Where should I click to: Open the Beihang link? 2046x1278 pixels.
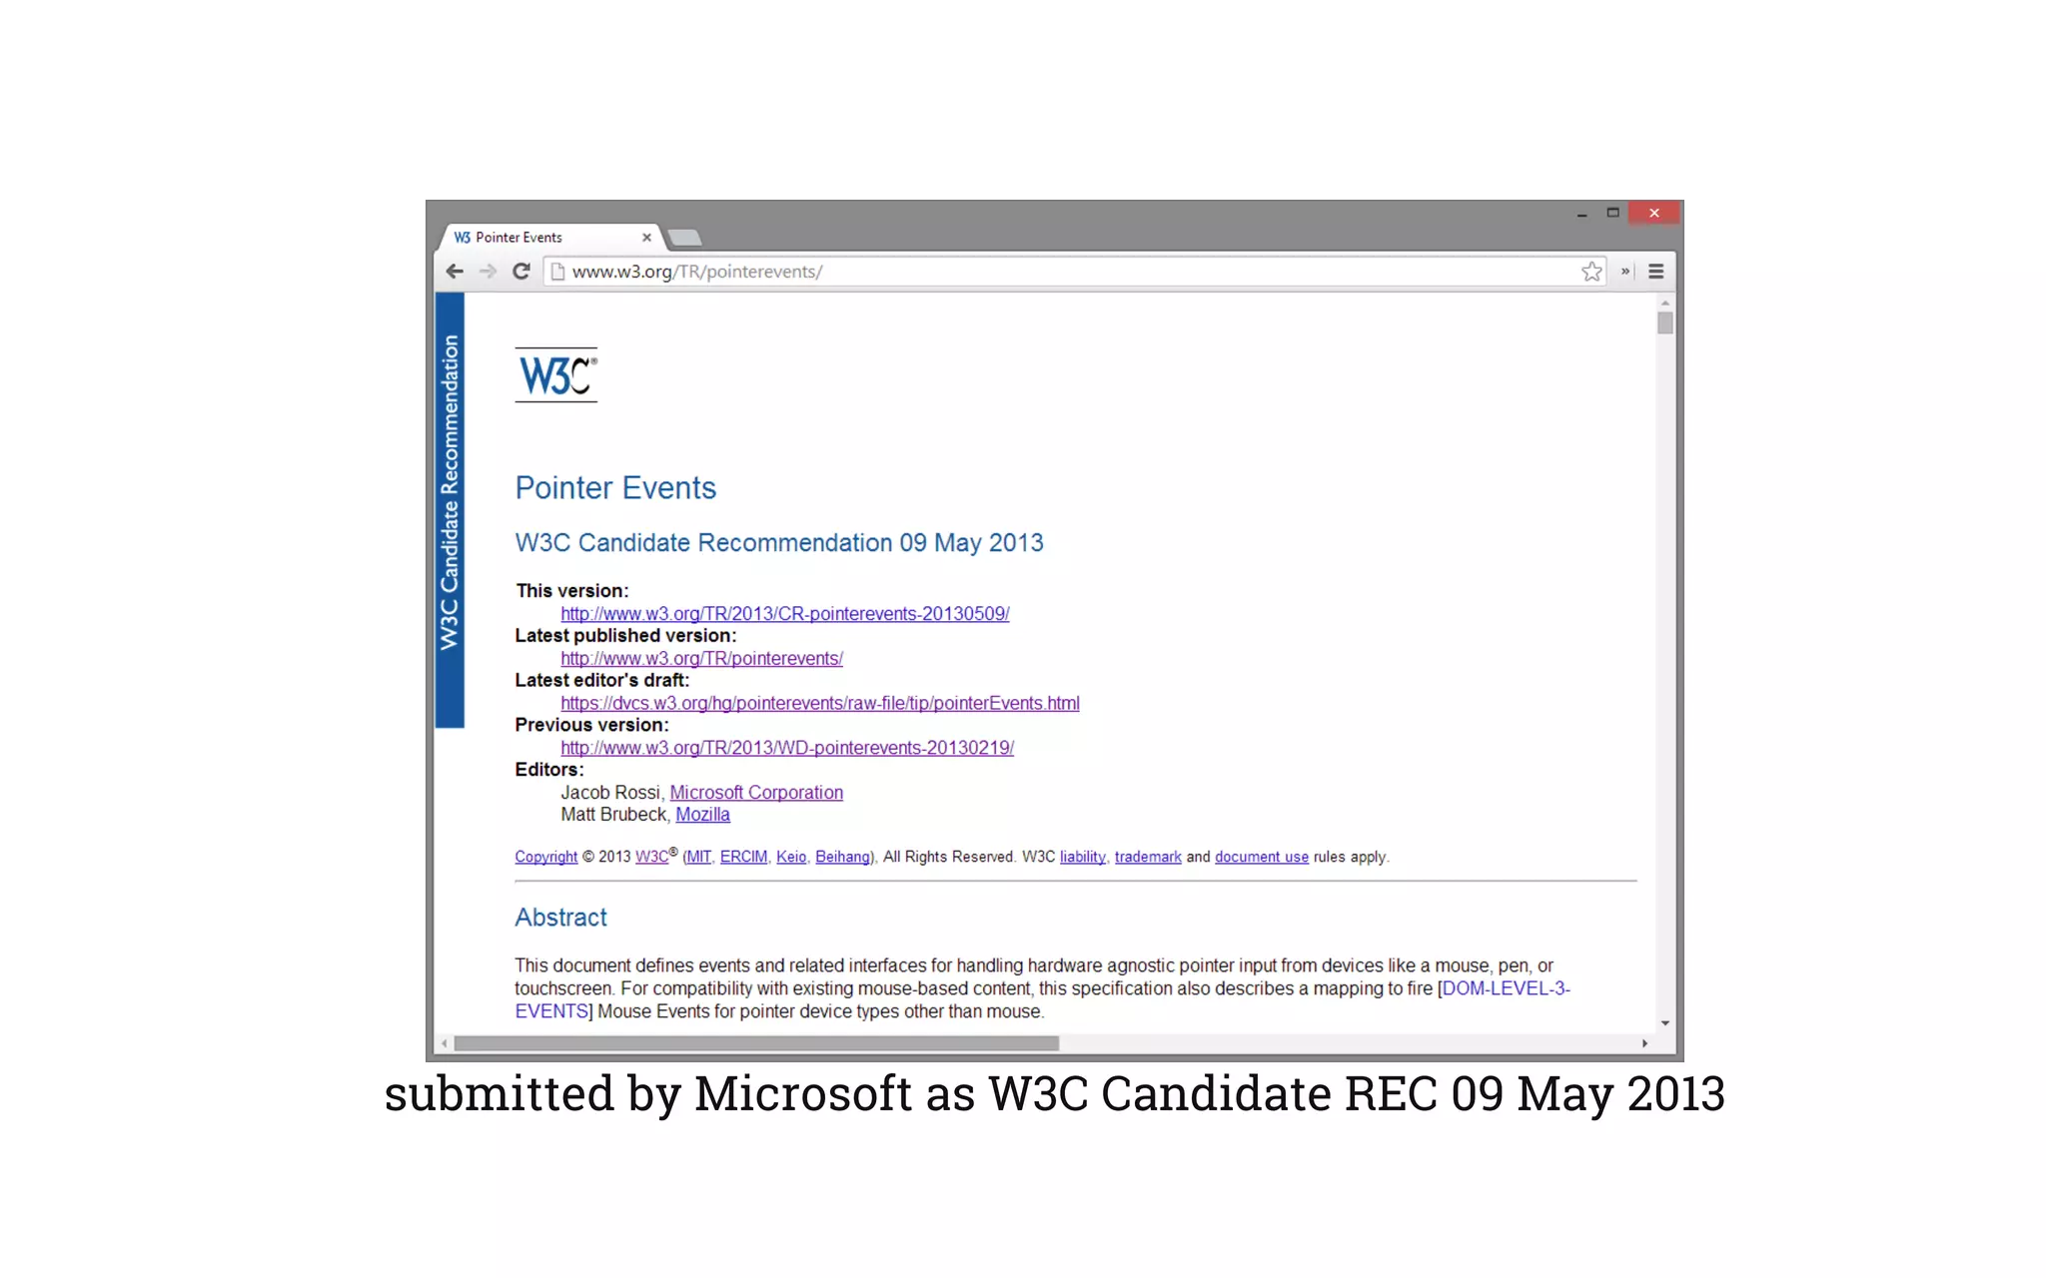tap(842, 857)
